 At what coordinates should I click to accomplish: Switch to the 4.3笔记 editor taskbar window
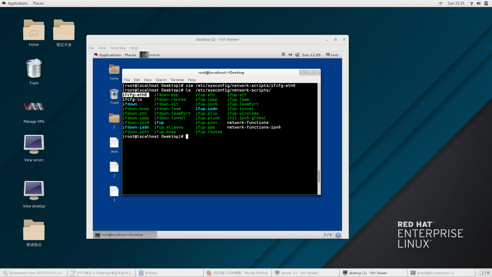click(x=102, y=273)
